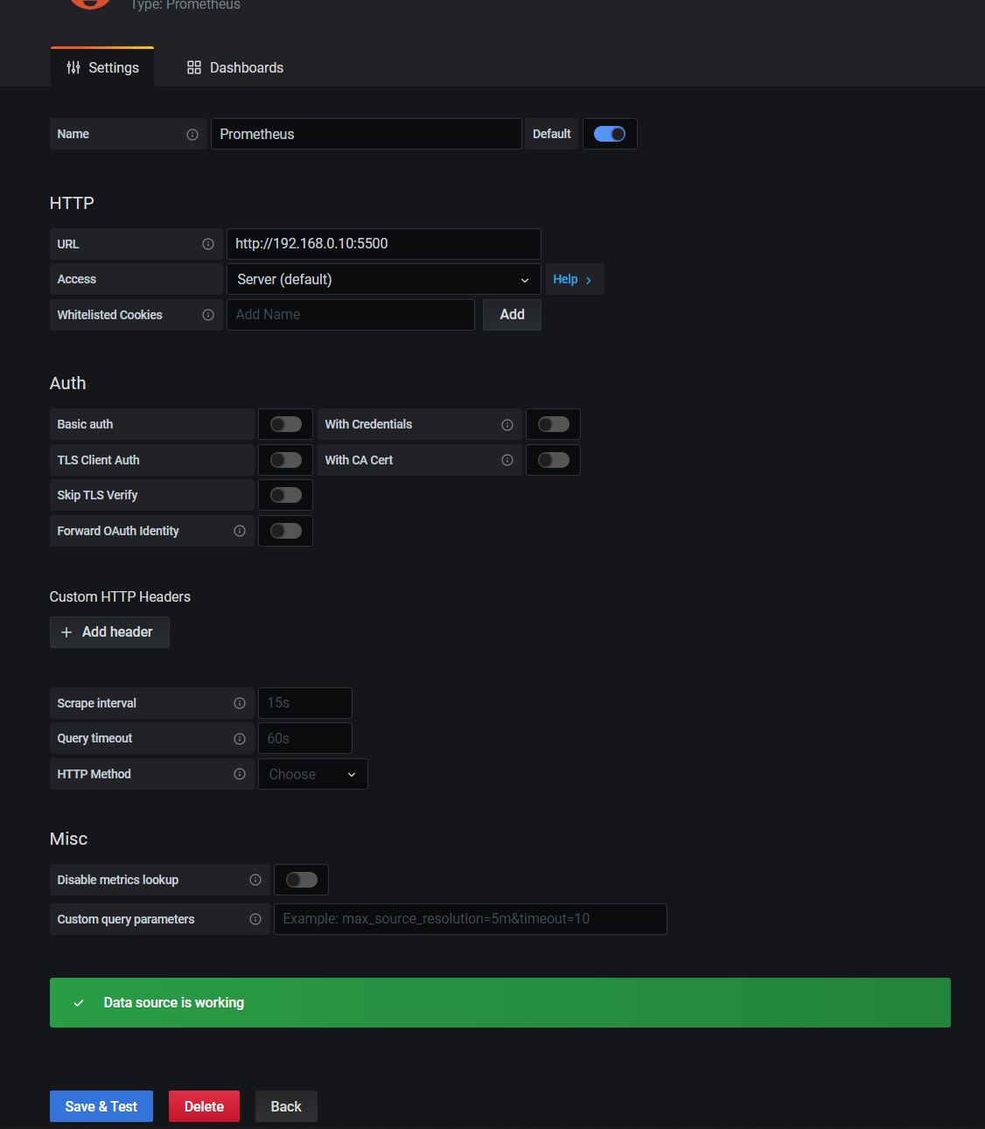Click the chevron icon beside Help
Screen dimensions: 985x1129
tap(589, 280)
